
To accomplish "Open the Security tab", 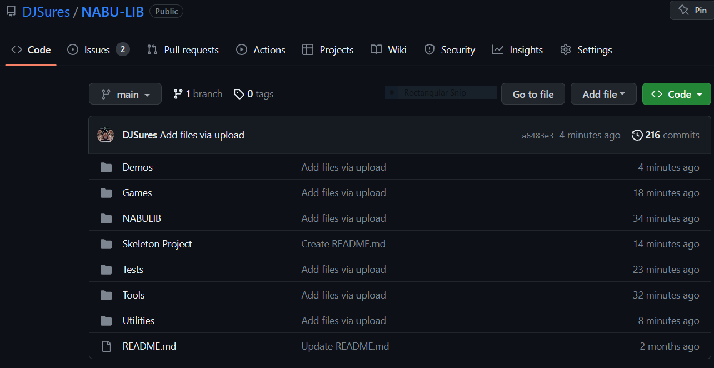I will pos(450,50).
